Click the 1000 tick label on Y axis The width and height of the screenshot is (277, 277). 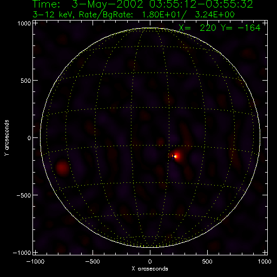tap(24, 23)
